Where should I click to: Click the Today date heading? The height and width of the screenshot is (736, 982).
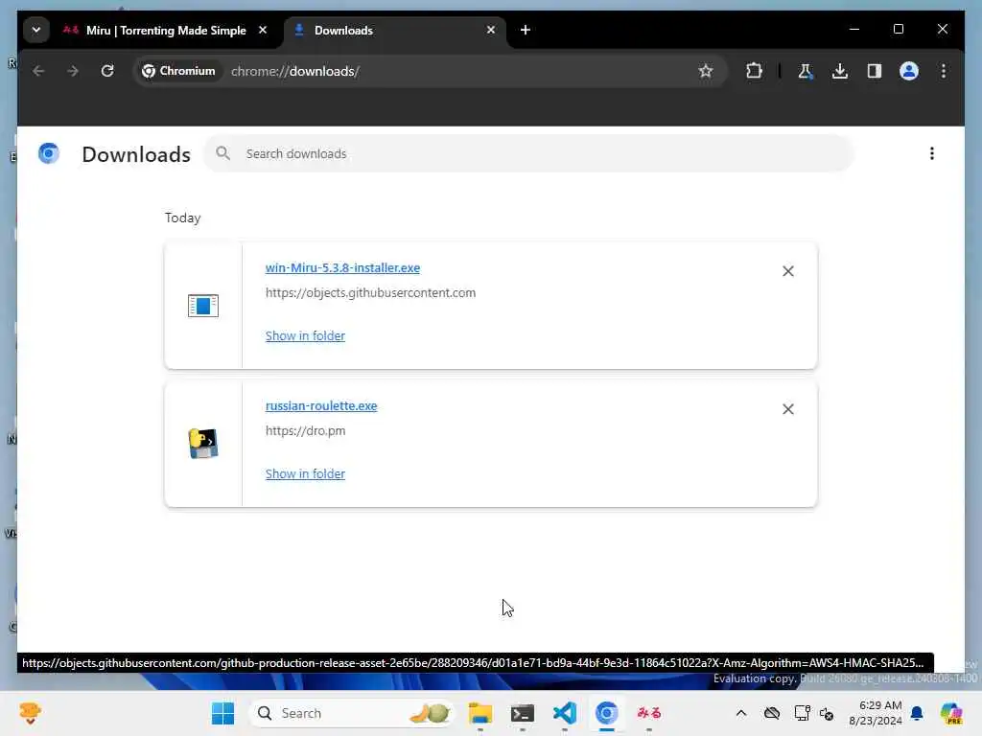(183, 218)
